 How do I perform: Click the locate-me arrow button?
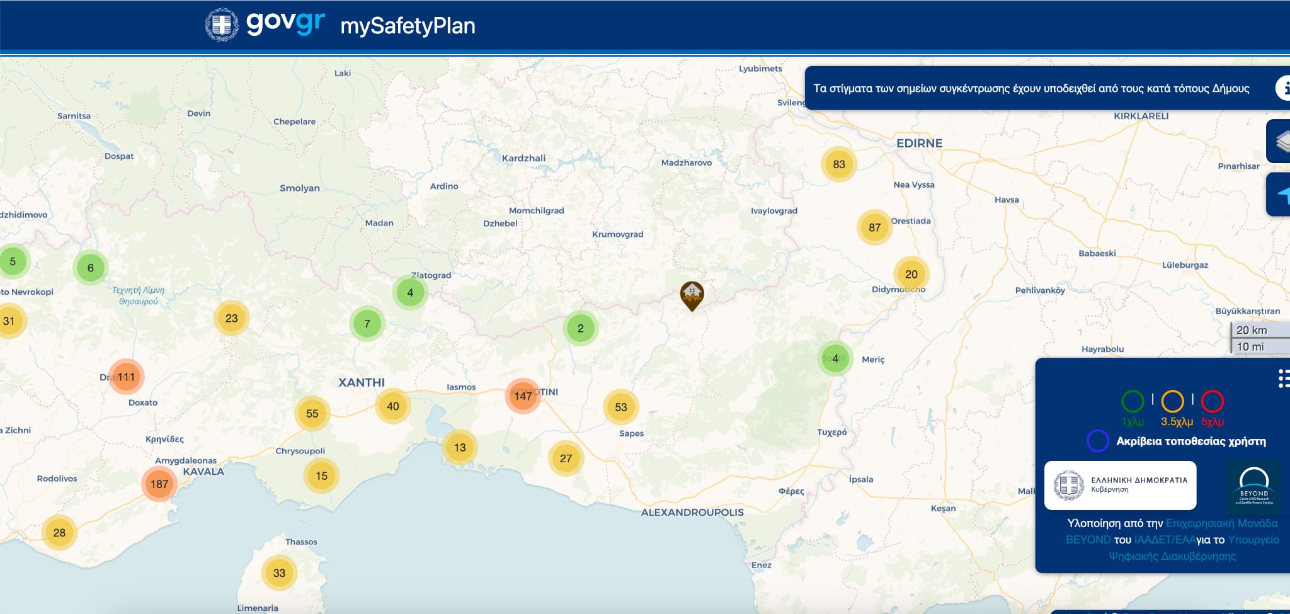(1280, 195)
